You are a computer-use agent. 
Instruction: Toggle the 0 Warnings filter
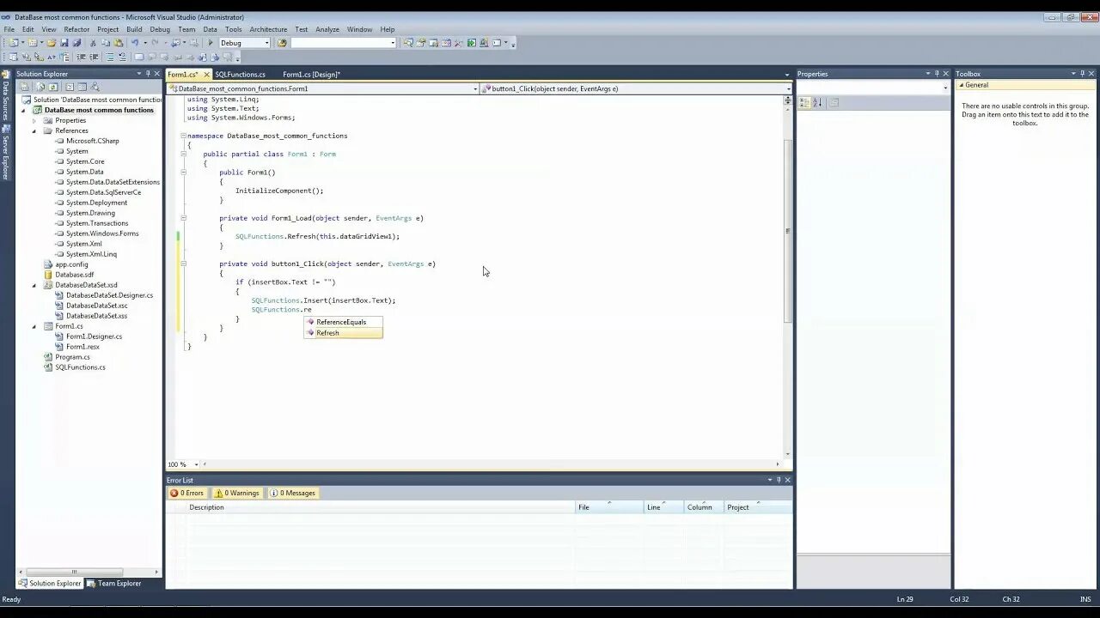click(237, 493)
